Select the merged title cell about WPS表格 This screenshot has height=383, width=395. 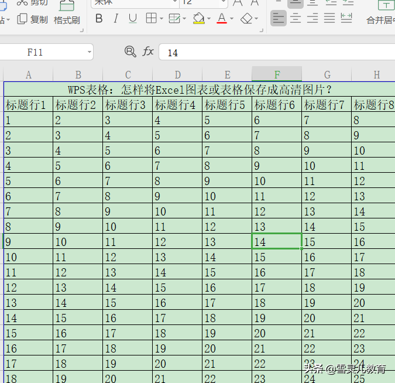[x=200, y=89]
